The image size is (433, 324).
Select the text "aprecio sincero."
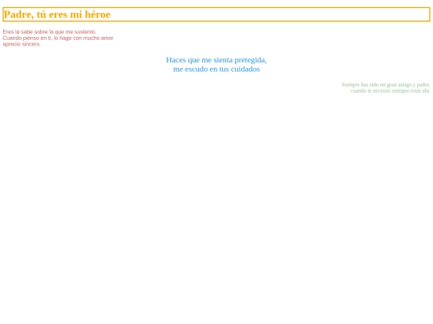point(22,44)
